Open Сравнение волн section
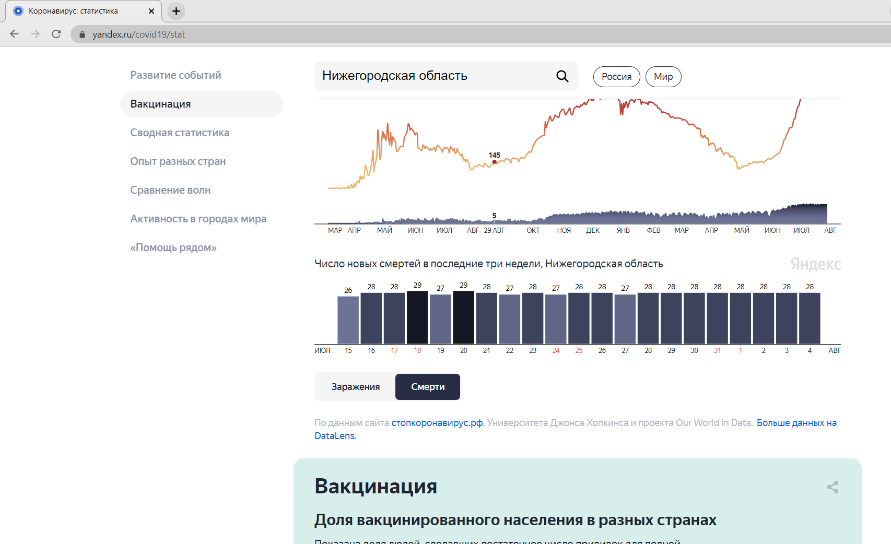The width and height of the screenshot is (891, 544). (170, 190)
